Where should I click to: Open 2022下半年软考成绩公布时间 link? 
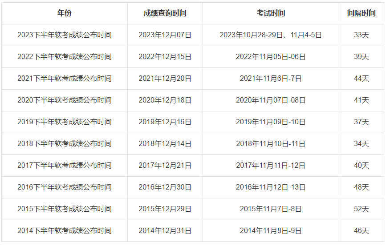point(65,57)
